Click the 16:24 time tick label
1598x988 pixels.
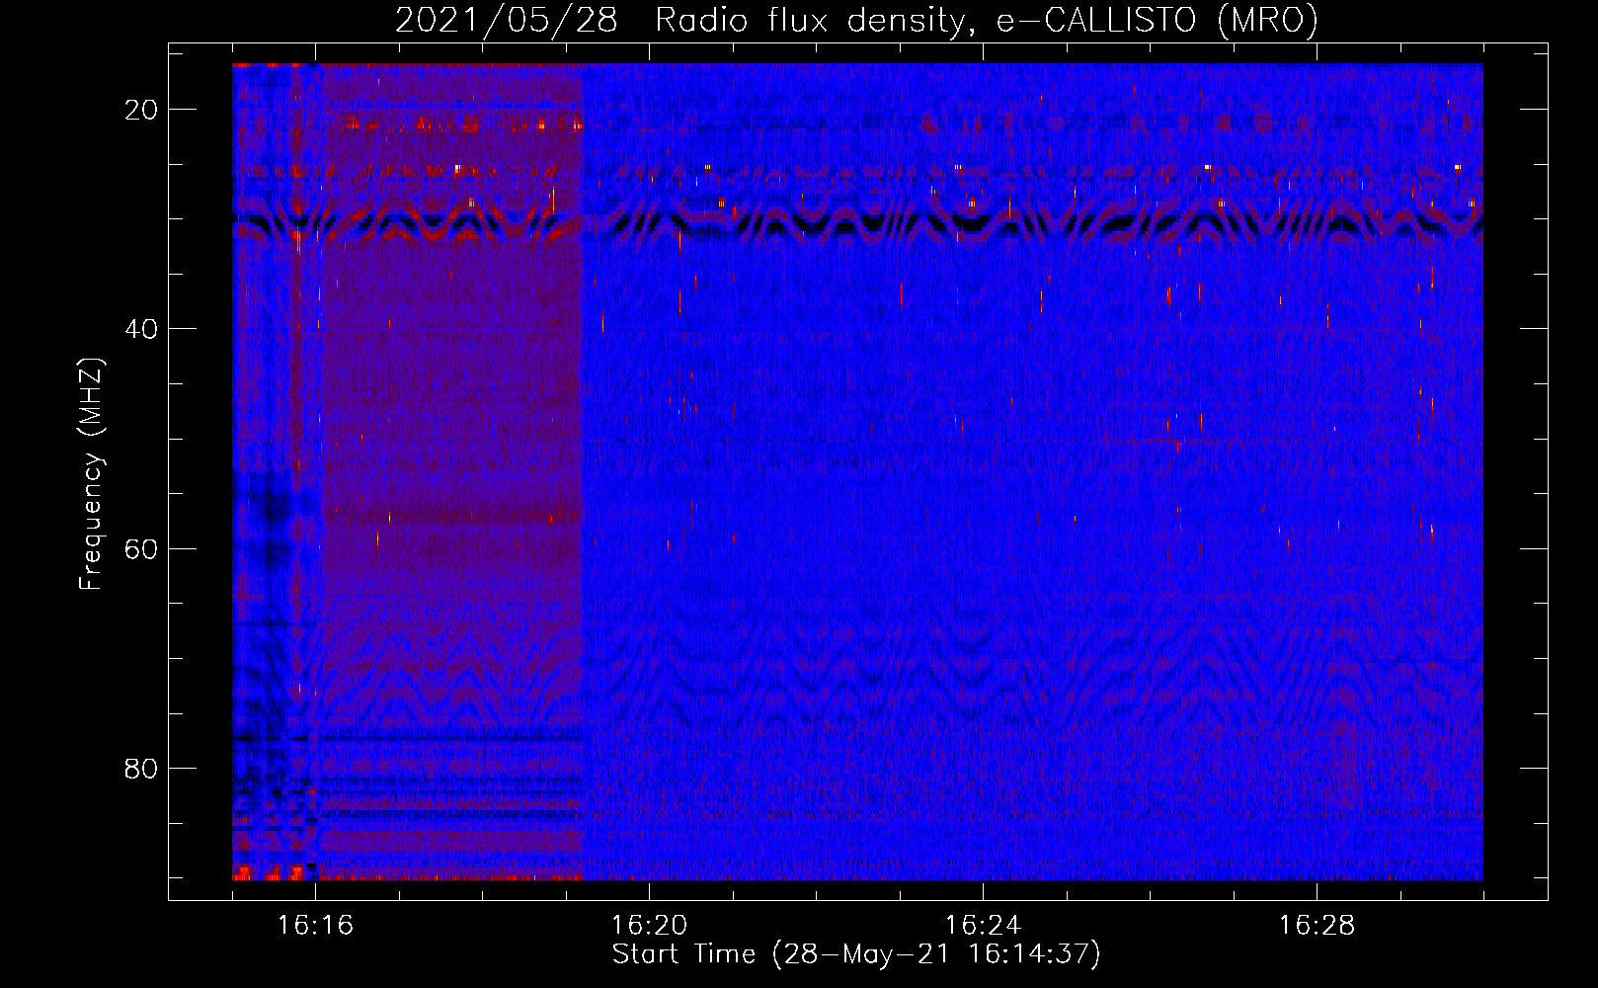click(983, 925)
